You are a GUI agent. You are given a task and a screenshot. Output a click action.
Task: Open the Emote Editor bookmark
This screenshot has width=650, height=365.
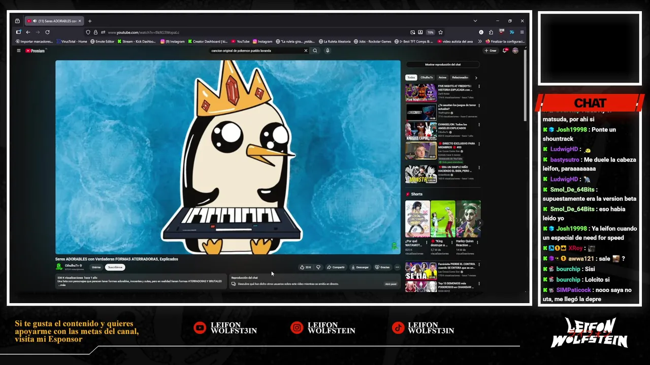point(103,42)
